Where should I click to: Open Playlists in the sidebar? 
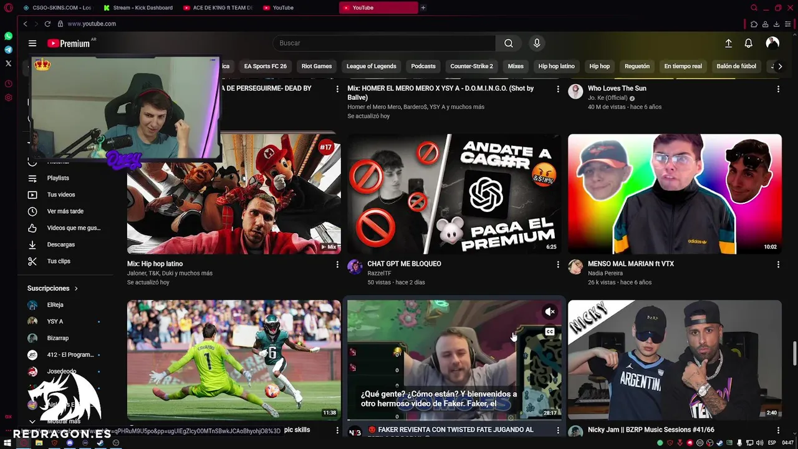(x=58, y=178)
